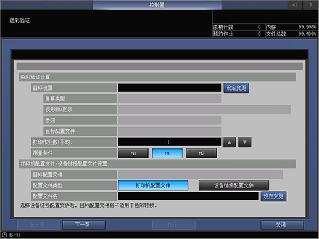Select the 控制器 tab at top

click(x=157, y=5)
